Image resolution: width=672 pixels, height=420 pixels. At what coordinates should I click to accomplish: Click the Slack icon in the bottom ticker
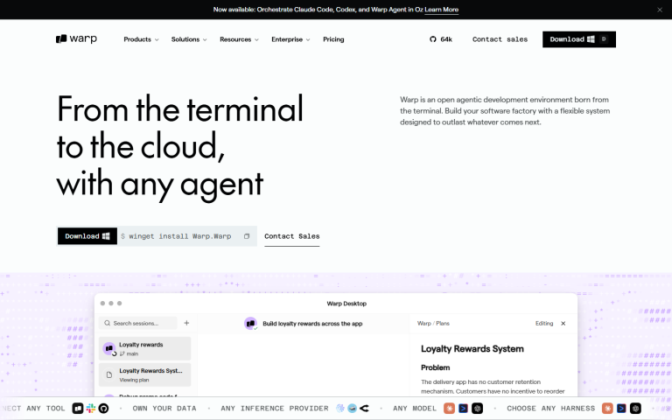pos(90,409)
